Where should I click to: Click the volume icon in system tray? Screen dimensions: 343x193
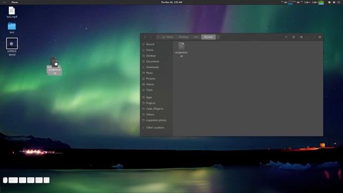(x=334, y=2)
